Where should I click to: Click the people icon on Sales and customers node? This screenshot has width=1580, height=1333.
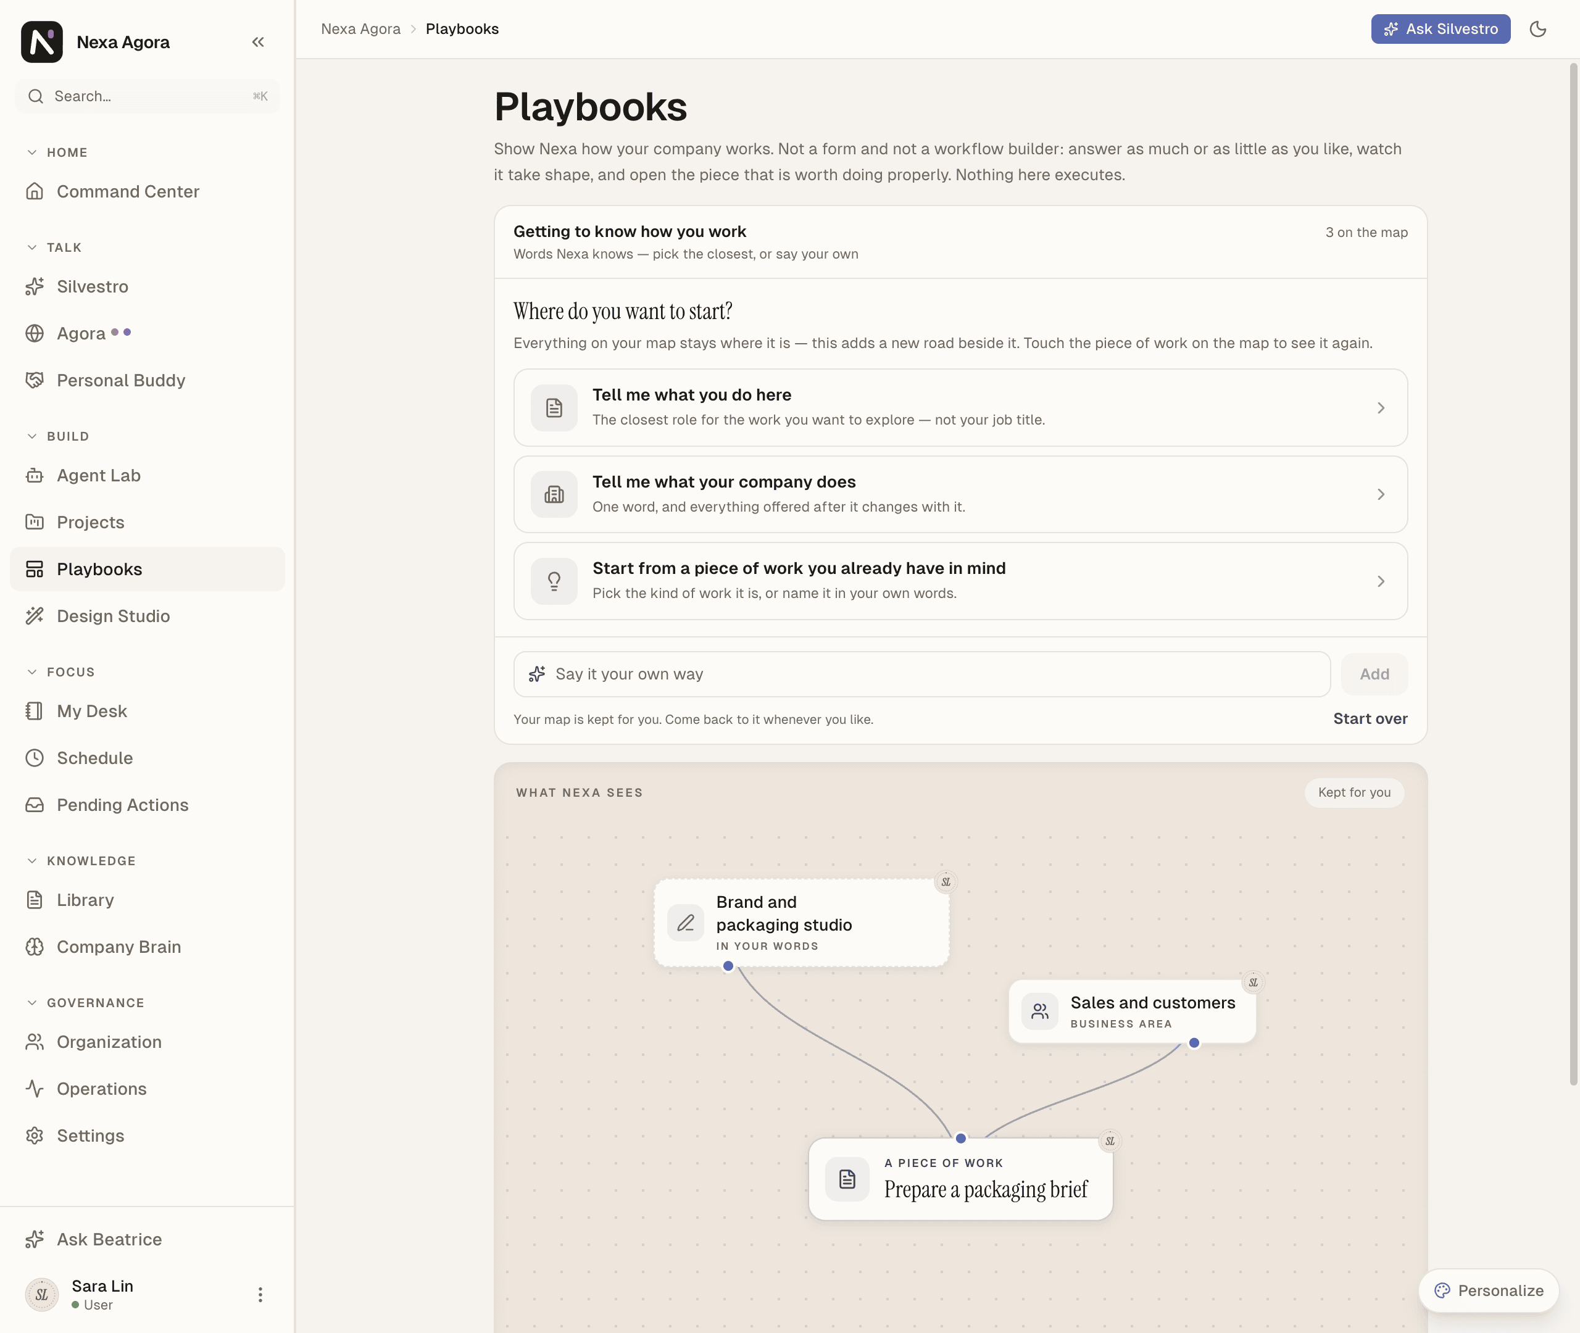(x=1040, y=1011)
